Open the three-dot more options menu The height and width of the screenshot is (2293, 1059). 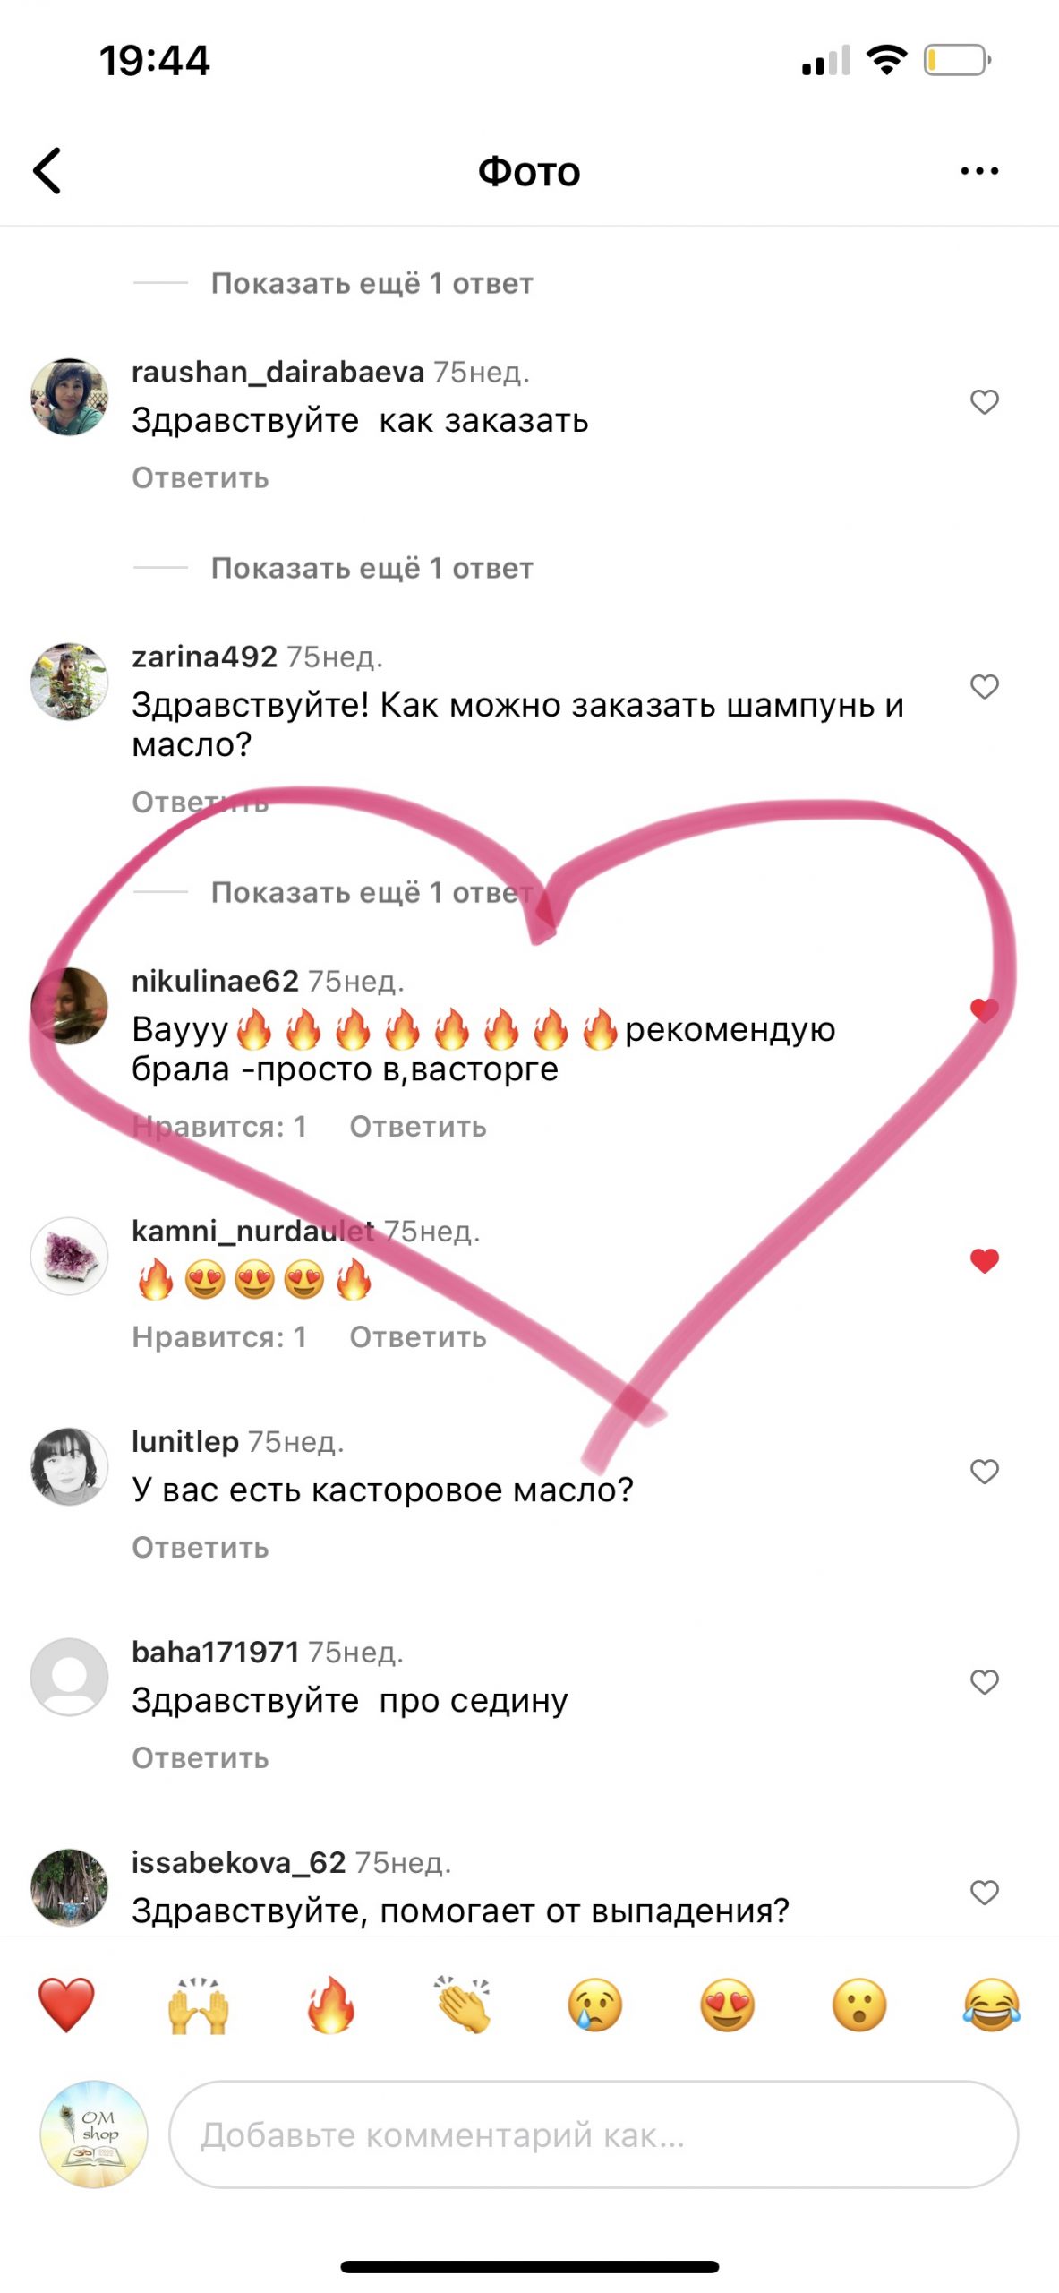pos(979,170)
